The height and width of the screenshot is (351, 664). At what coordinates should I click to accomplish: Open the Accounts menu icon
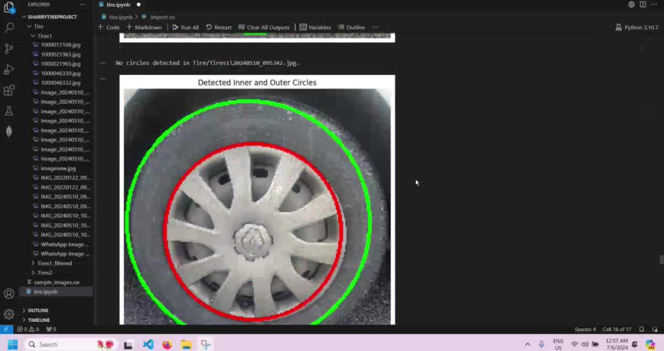[9, 293]
